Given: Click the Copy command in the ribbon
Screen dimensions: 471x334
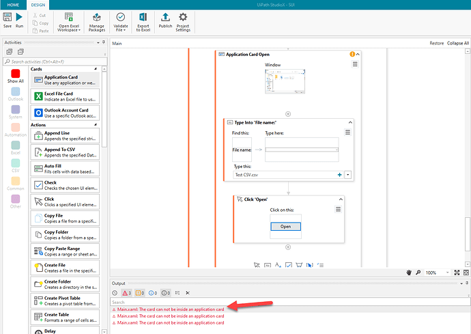Looking at the screenshot, I should (x=40, y=23).
